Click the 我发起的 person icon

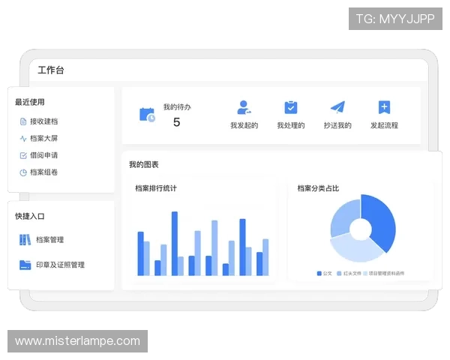click(244, 108)
